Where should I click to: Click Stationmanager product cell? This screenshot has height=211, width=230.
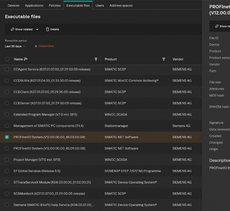pyautogui.click(x=116, y=126)
